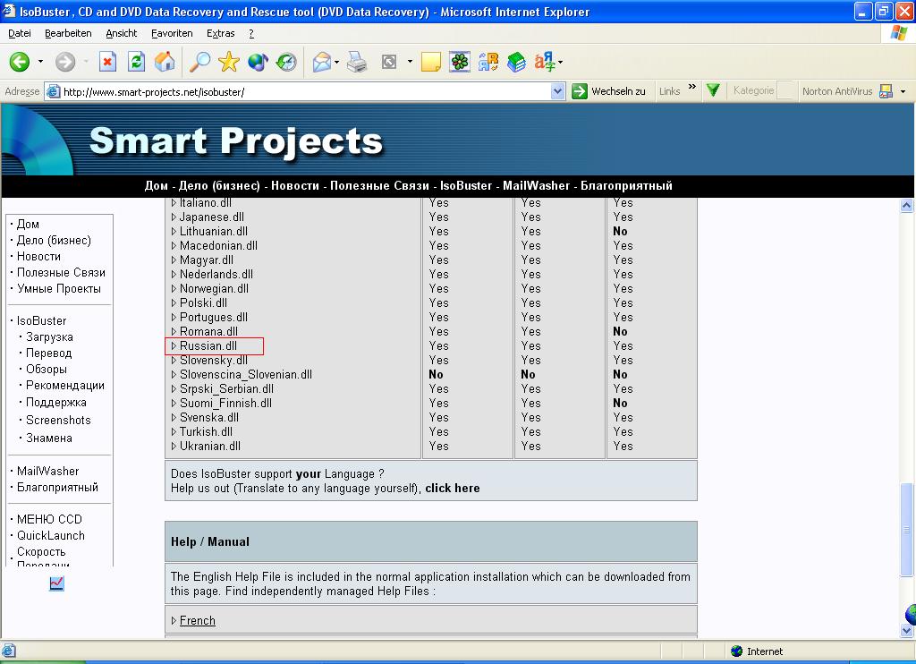Open Полезные Связи in the black navigation bar

[x=379, y=186]
